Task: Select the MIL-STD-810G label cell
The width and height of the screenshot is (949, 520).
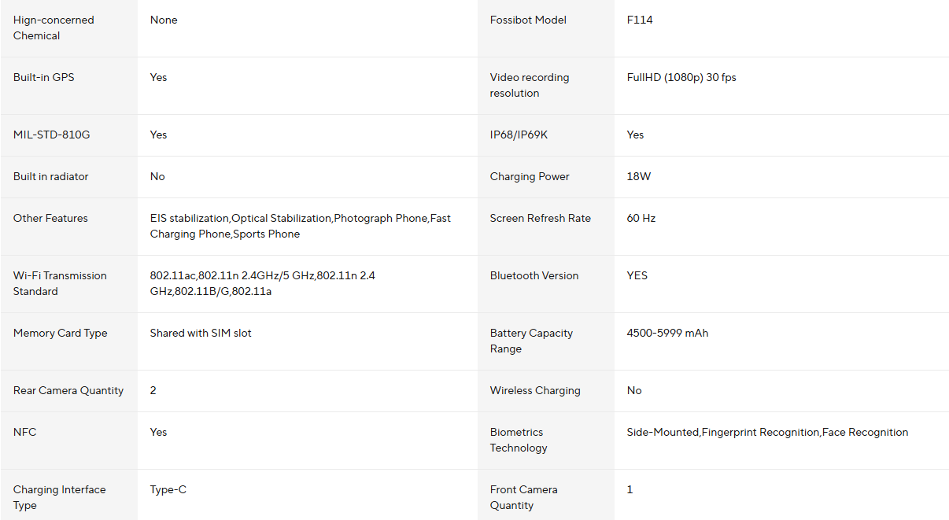Action: [52, 135]
